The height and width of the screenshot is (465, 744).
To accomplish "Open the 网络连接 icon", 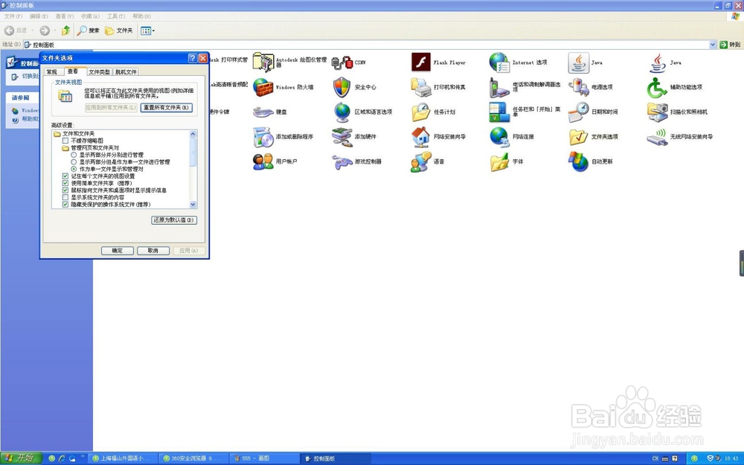I will 499,137.
